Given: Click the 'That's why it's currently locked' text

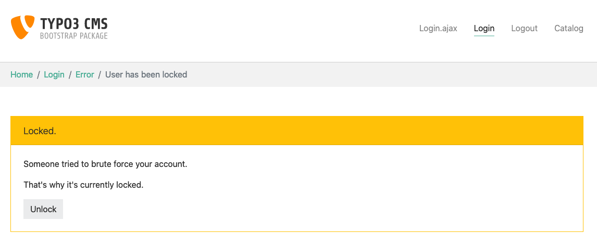Looking at the screenshot, I should (83, 185).
